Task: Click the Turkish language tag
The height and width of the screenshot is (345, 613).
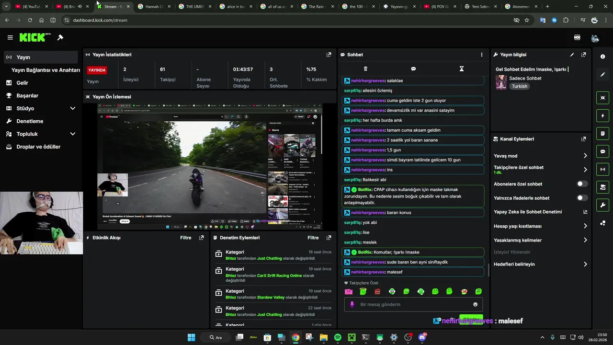Action: coord(519,86)
